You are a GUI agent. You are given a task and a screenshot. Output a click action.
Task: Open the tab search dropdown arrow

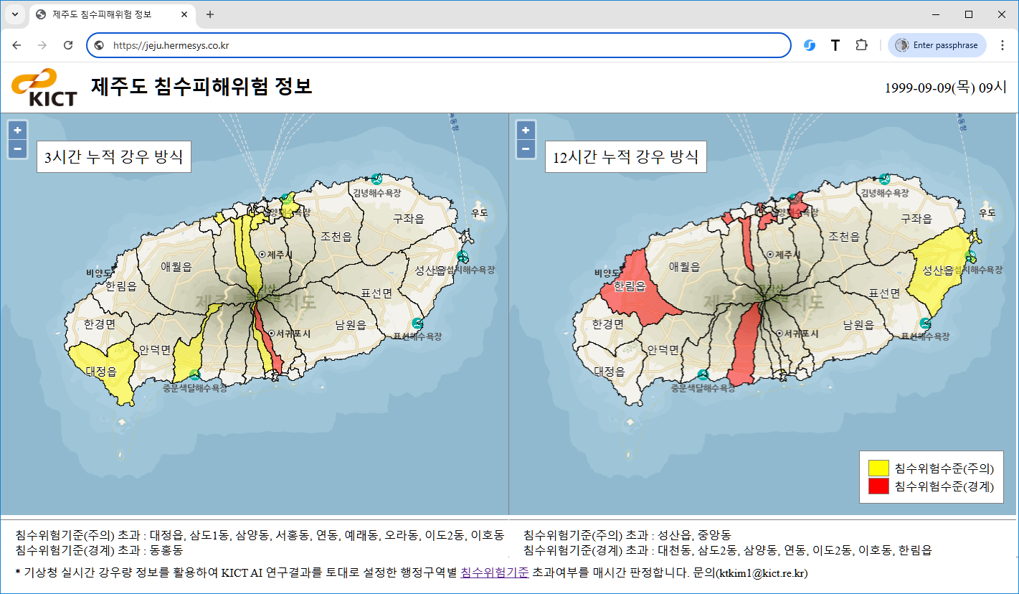[x=14, y=14]
